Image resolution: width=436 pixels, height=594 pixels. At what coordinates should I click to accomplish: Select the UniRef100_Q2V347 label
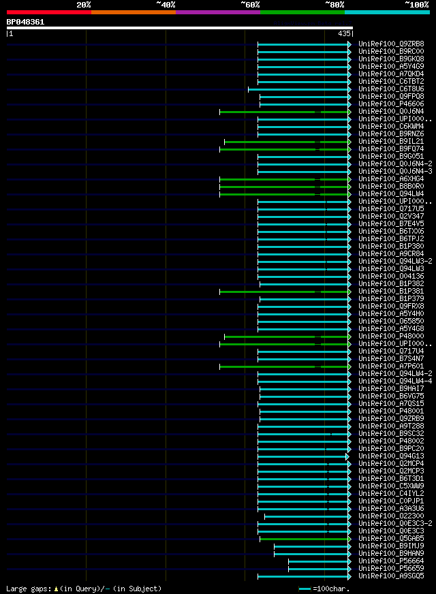tap(391, 217)
